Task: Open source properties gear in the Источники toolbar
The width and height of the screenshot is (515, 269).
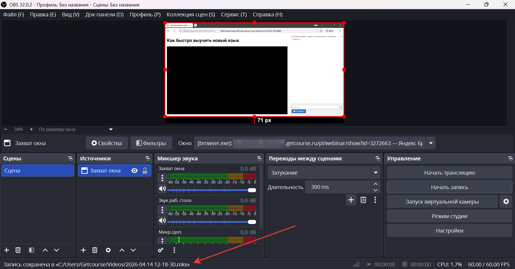Action: tap(108, 250)
